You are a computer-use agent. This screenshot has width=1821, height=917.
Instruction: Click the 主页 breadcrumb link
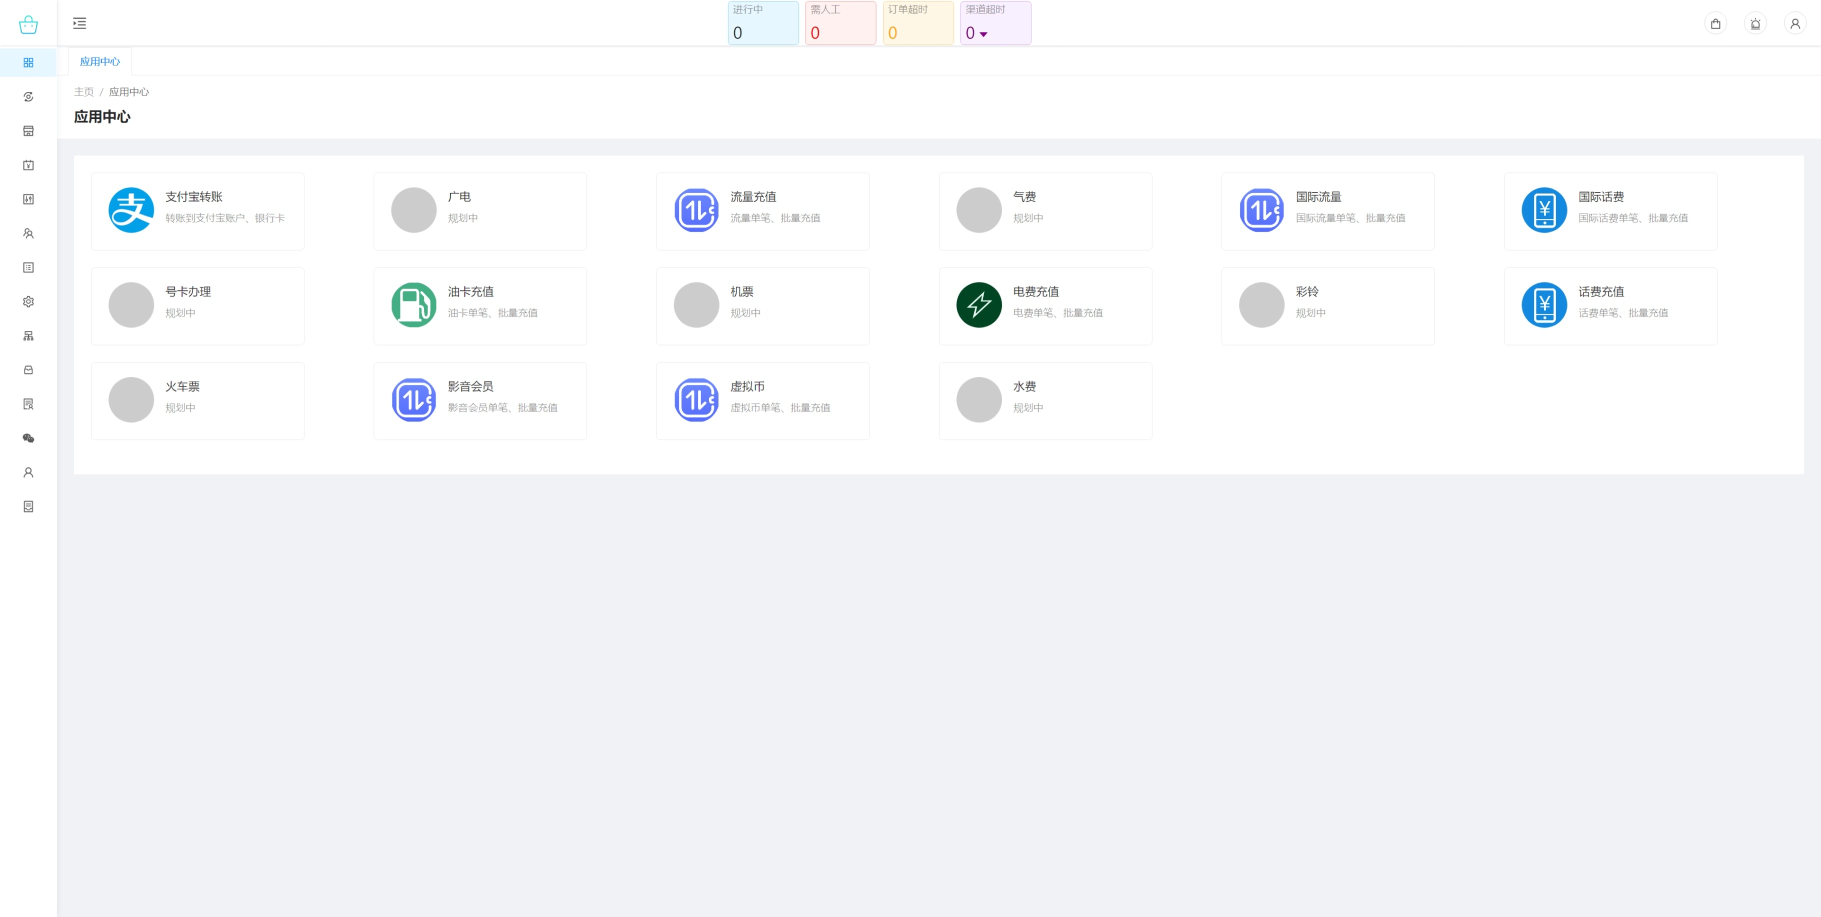83,92
